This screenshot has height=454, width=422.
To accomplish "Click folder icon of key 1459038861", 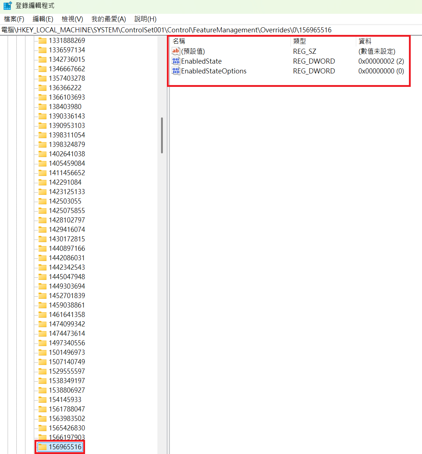I will coord(43,305).
